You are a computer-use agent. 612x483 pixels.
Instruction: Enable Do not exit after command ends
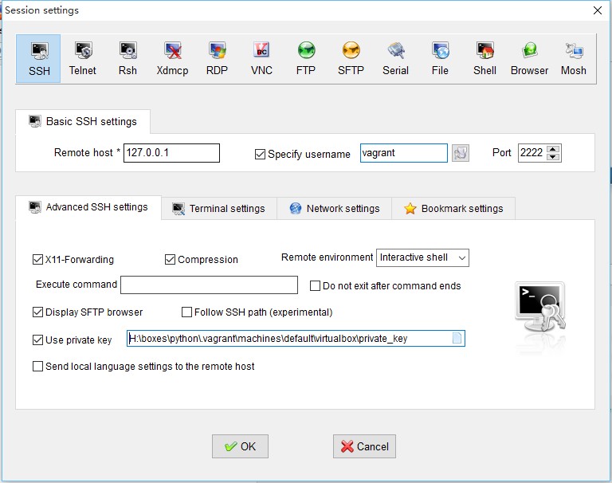315,285
